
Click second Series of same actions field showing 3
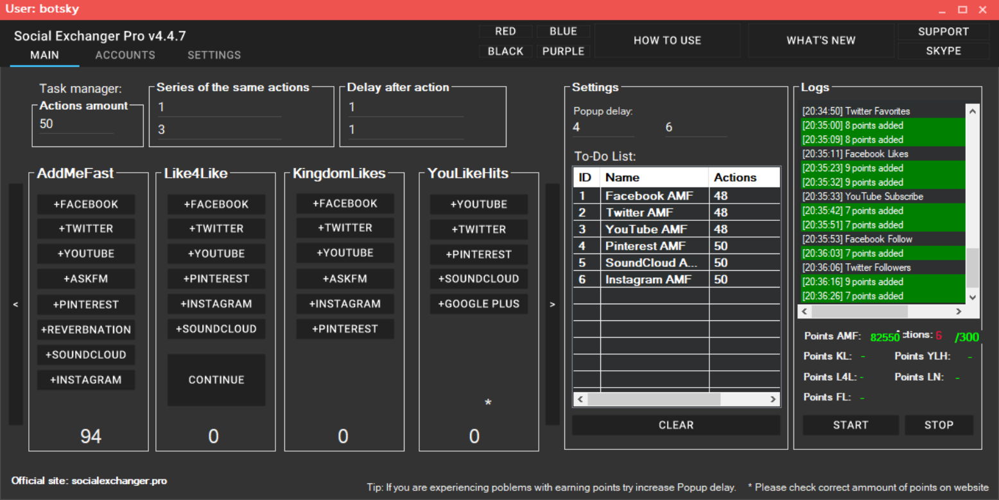pyautogui.click(x=219, y=130)
